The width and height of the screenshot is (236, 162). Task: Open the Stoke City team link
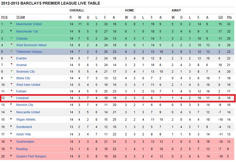[x=23, y=78]
